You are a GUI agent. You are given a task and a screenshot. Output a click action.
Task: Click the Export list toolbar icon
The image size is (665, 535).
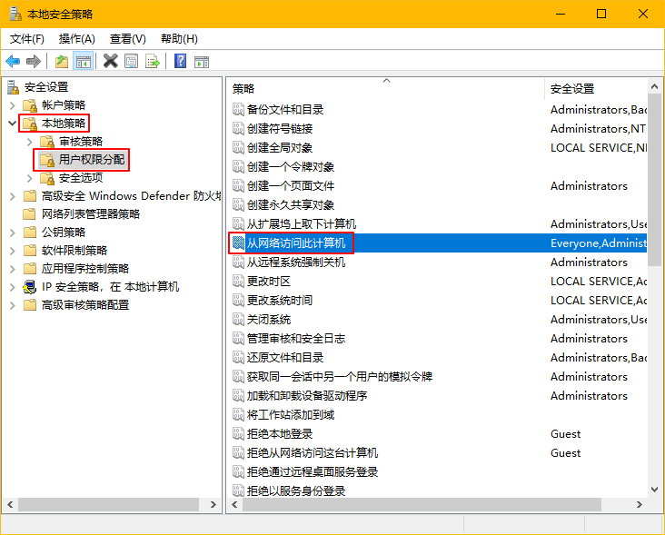[x=153, y=61]
